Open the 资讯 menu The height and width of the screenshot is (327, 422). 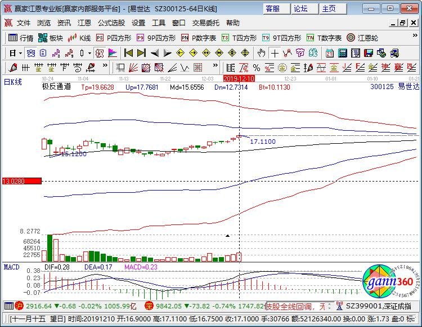coord(64,23)
